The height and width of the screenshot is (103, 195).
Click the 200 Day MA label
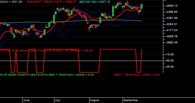[x=95, y=2]
